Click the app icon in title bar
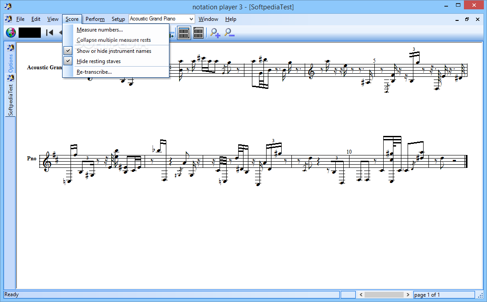The width and height of the screenshot is (487, 302). tap(8, 6)
